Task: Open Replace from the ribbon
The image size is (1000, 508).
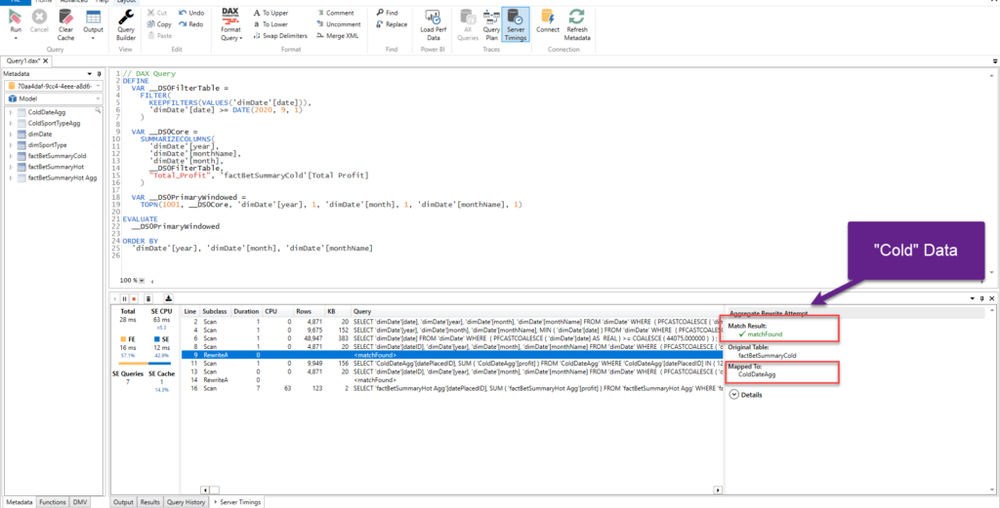Action: click(x=392, y=24)
